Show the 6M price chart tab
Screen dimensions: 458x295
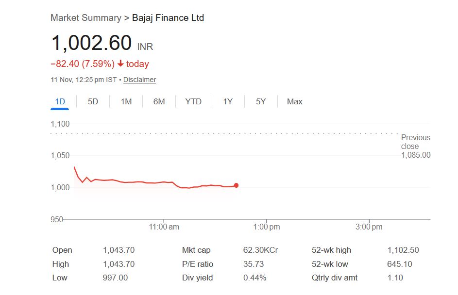(159, 101)
